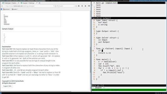The height and width of the screenshot is (94, 167).
Task: Open the Firefox hamburger menu
Action: click(x=89, y=6)
